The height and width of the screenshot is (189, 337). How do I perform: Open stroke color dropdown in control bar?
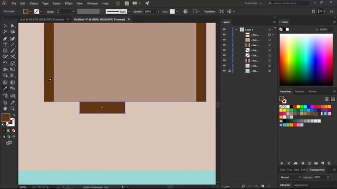[x=41, y=12]
